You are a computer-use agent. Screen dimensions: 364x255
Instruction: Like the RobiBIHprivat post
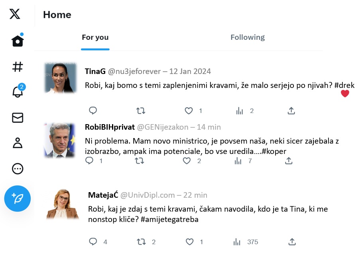[187, 161]
